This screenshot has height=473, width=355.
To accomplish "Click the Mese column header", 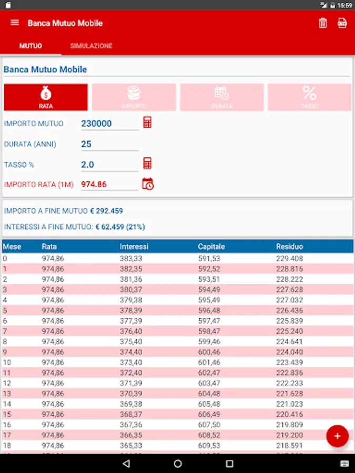I will [12, 247].
